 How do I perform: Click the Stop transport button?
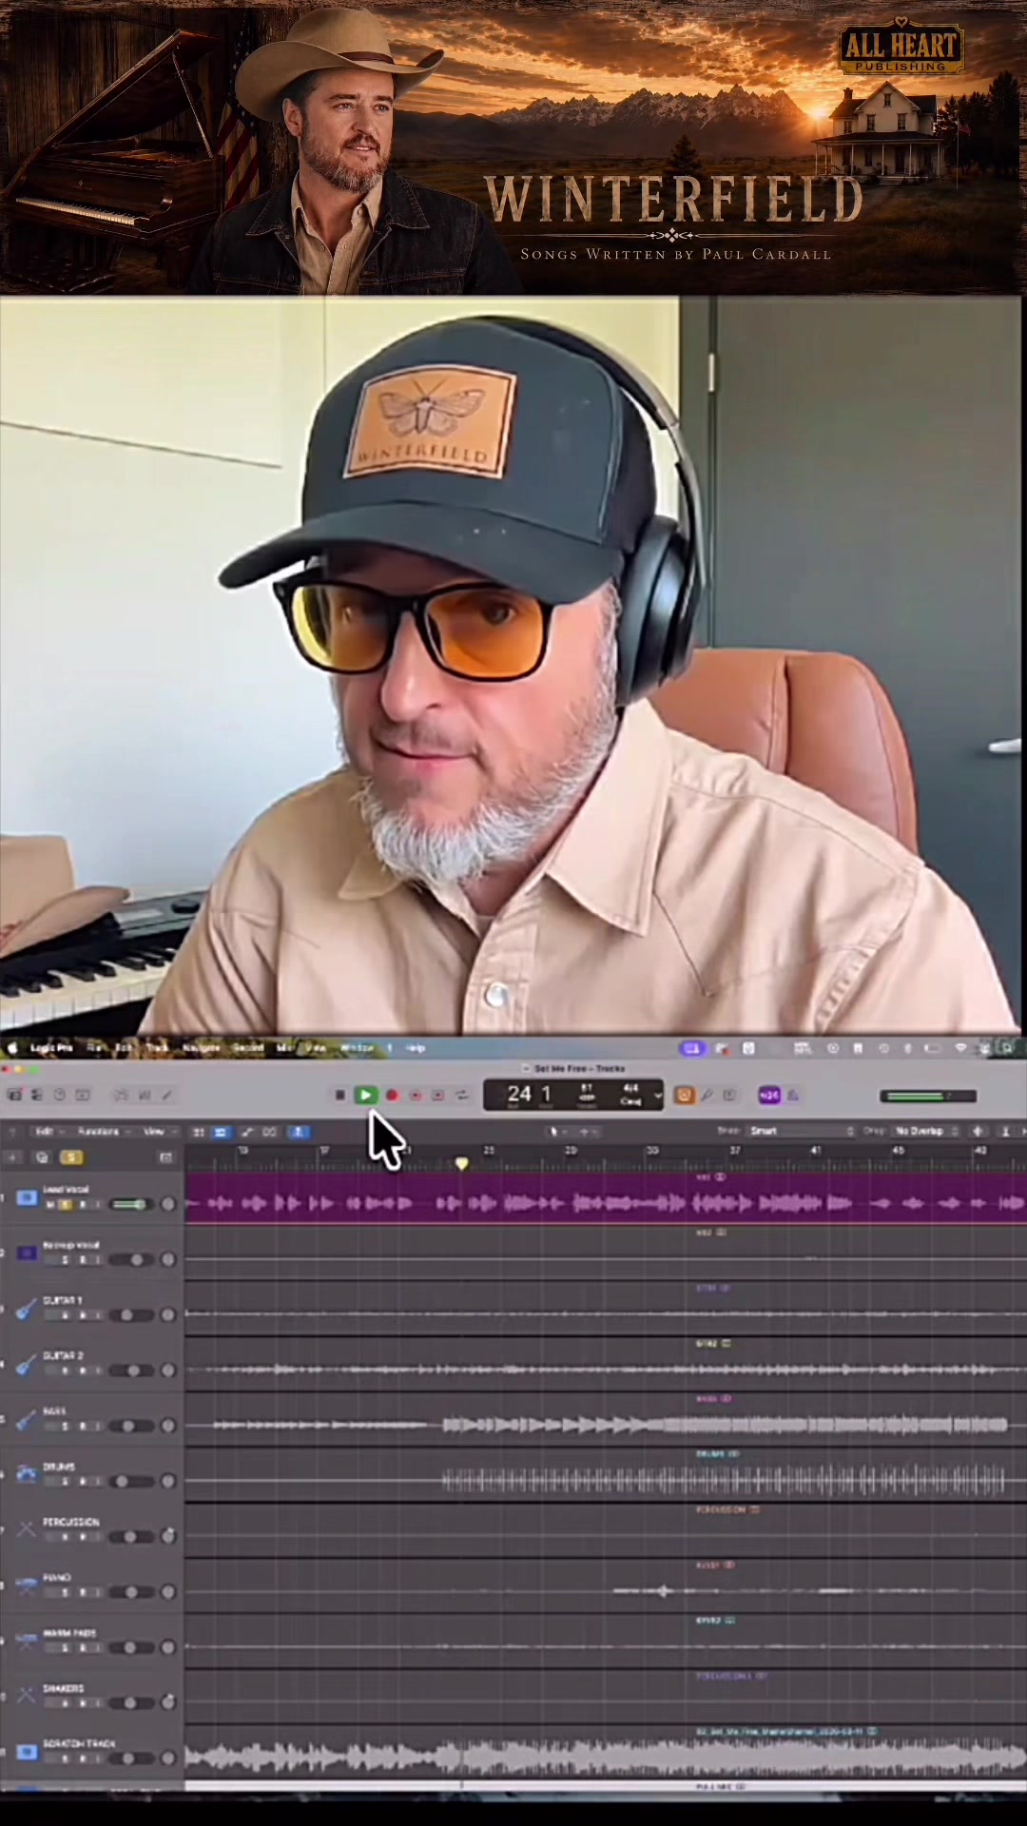click(x=339, y=1096)
